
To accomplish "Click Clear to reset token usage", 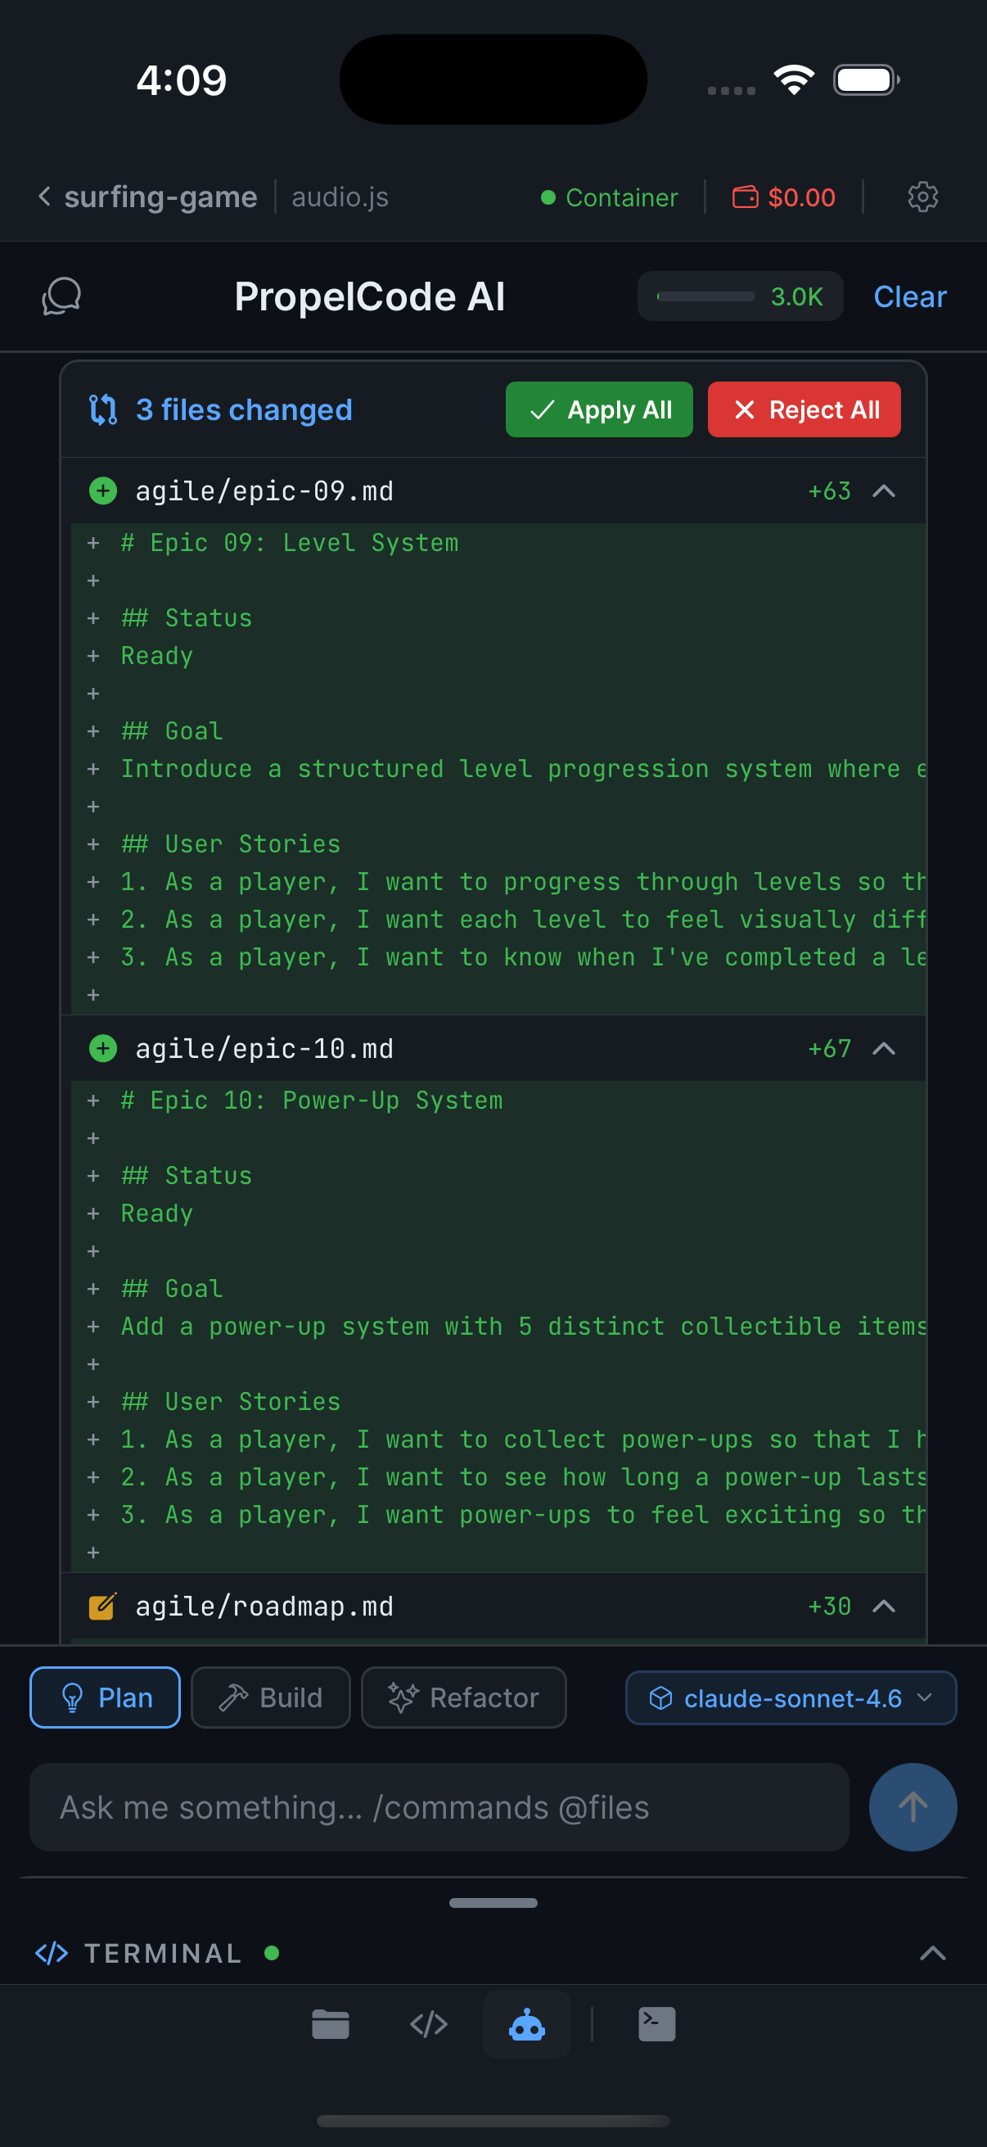I will coord(909,296).
